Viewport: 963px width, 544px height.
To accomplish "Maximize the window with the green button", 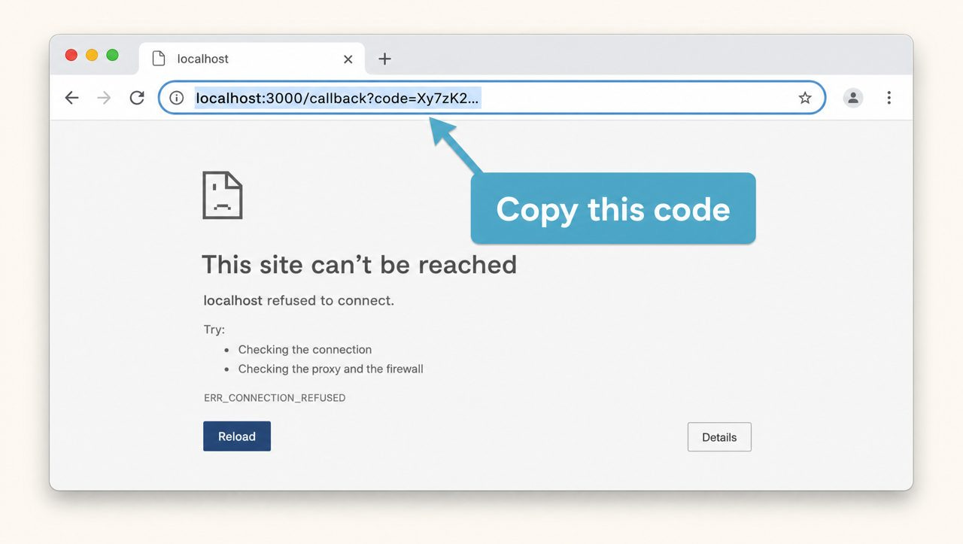I will pyautogui.click(x=112, y=55).
